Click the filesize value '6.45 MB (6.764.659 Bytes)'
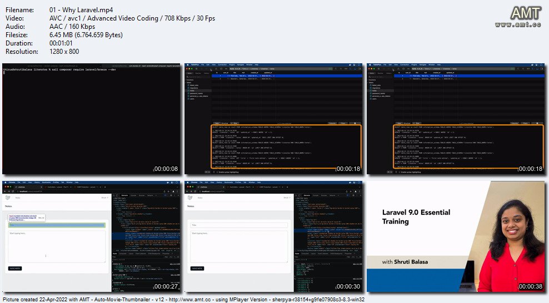Screen dimensions: 549x303 [x=86, y=35]
